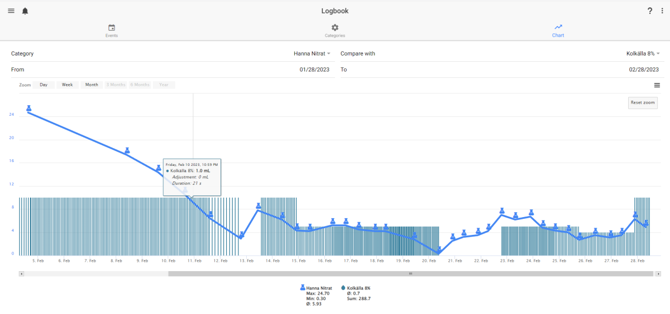
Task: Click the Events calendar icon
Action: point(112,27)
